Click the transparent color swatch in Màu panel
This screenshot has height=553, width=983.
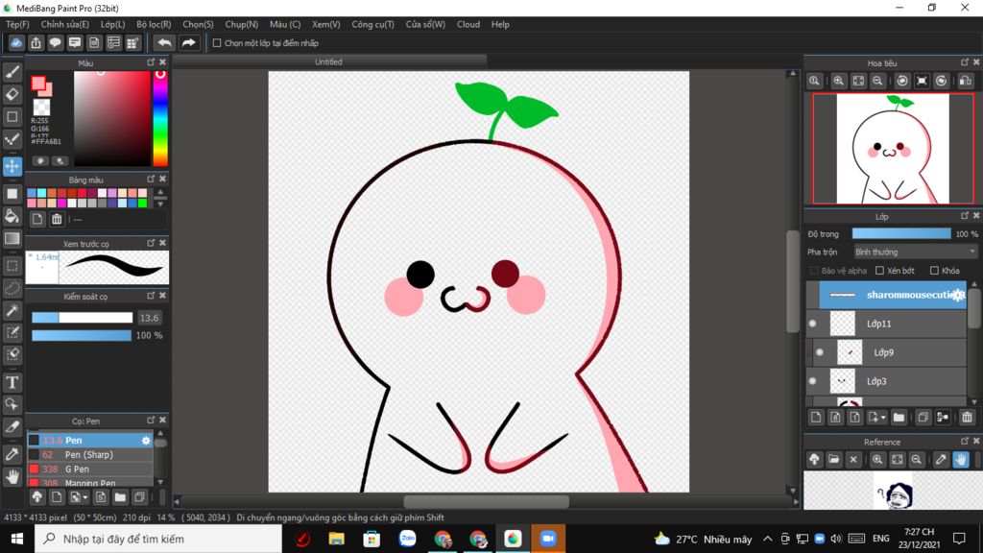41,107
